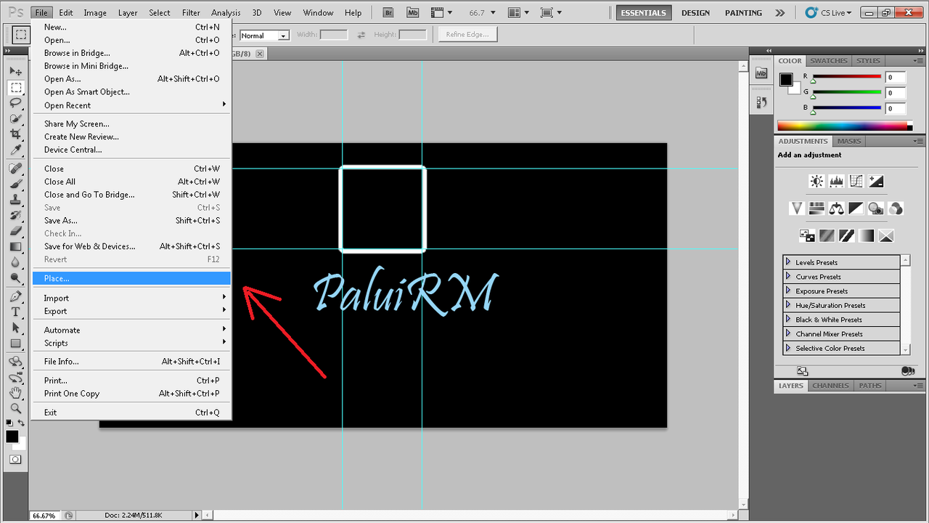Select the Crop tool
Image resolution: width=929 pixels, height=523 pixels.
tap(15, 134)
